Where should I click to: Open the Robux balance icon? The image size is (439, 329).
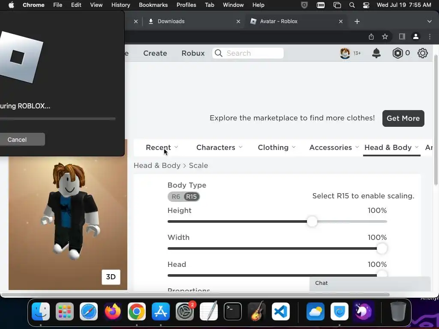point(397,53)
